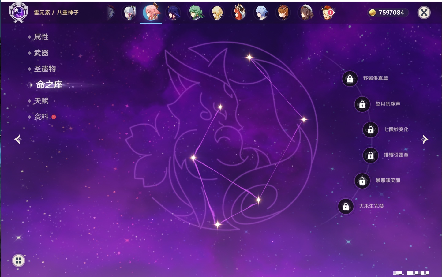Click the leftmost star of the constellation
This screenshot has height=277, width=442.
[x=193, y=158]
